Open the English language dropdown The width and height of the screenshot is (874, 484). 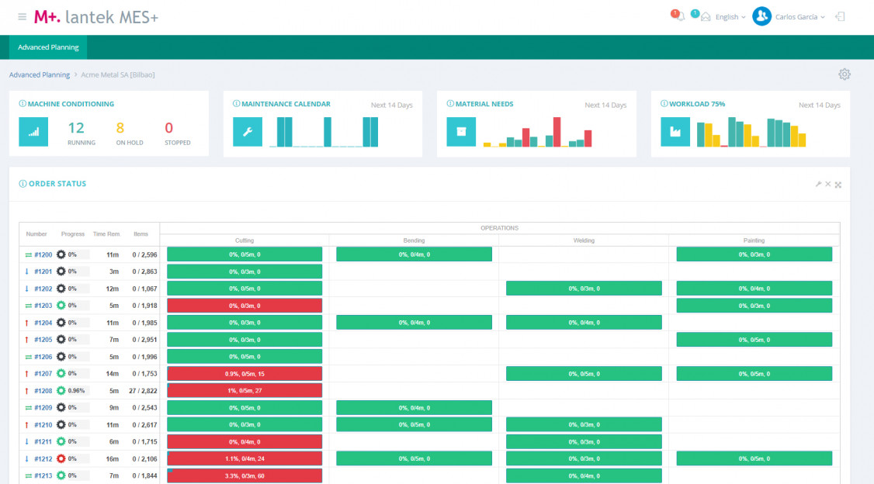730,17
